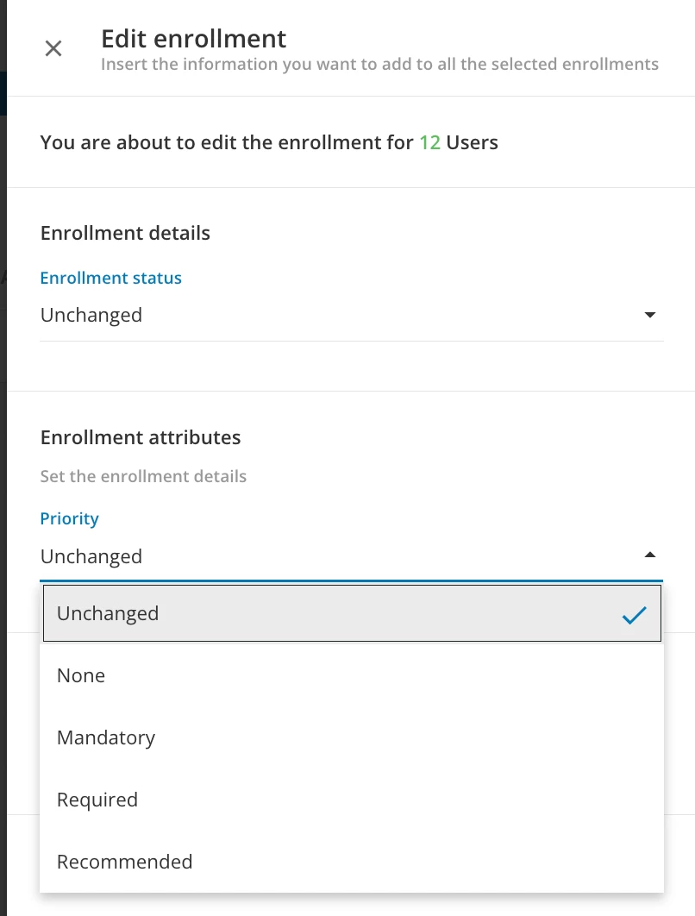This screenshot has width=695, height=916.
Task: Click the blue checkmark beside Unchanged
Action: pos(634,614)
